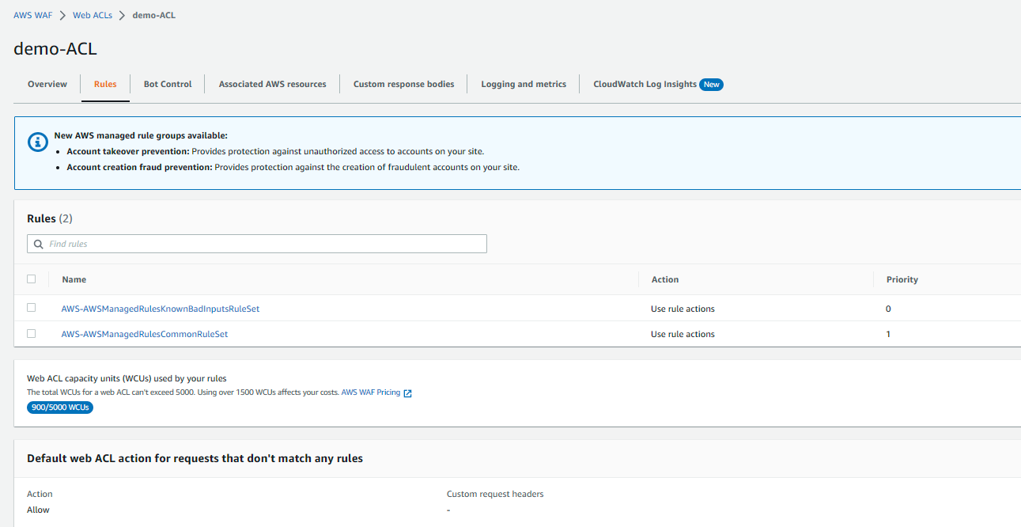1021x527 pixels.
Task: Open the Web ACLs breadcrumb link
Action: [93, 15]
